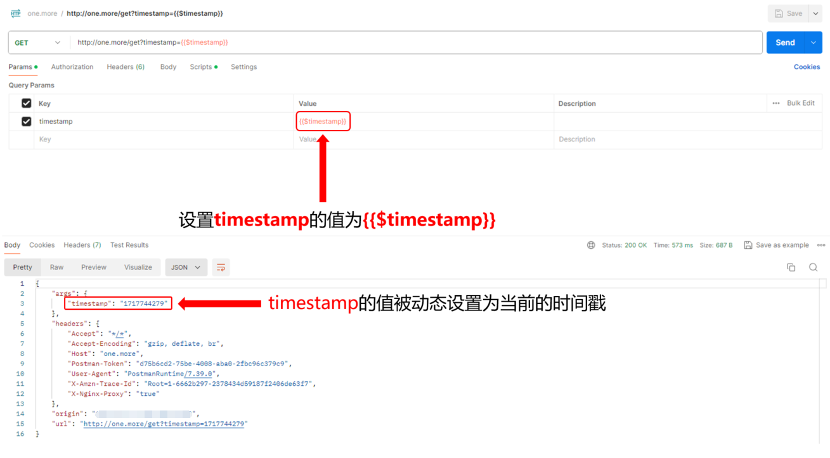Click the Send button
The width and height of the screenshot is (830, 458).
click(x=785, y=42)
